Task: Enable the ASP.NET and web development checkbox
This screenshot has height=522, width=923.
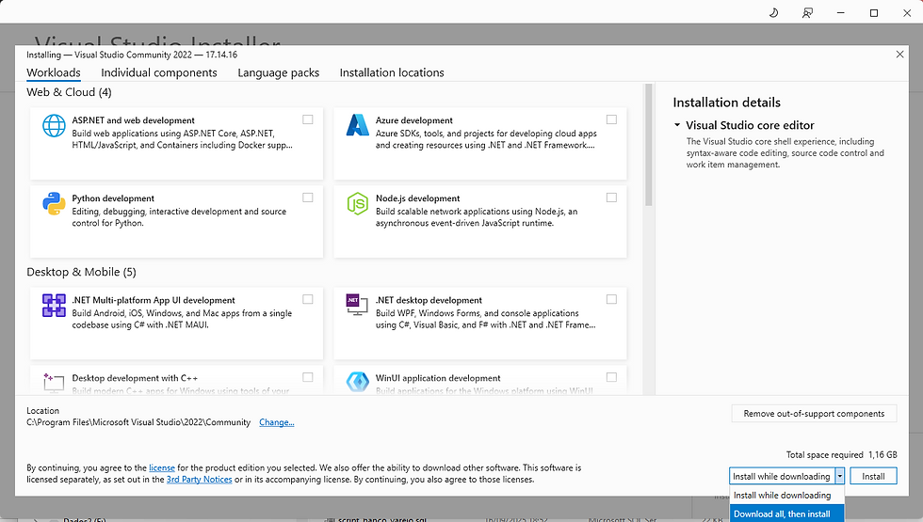Action: pos(308,119)
